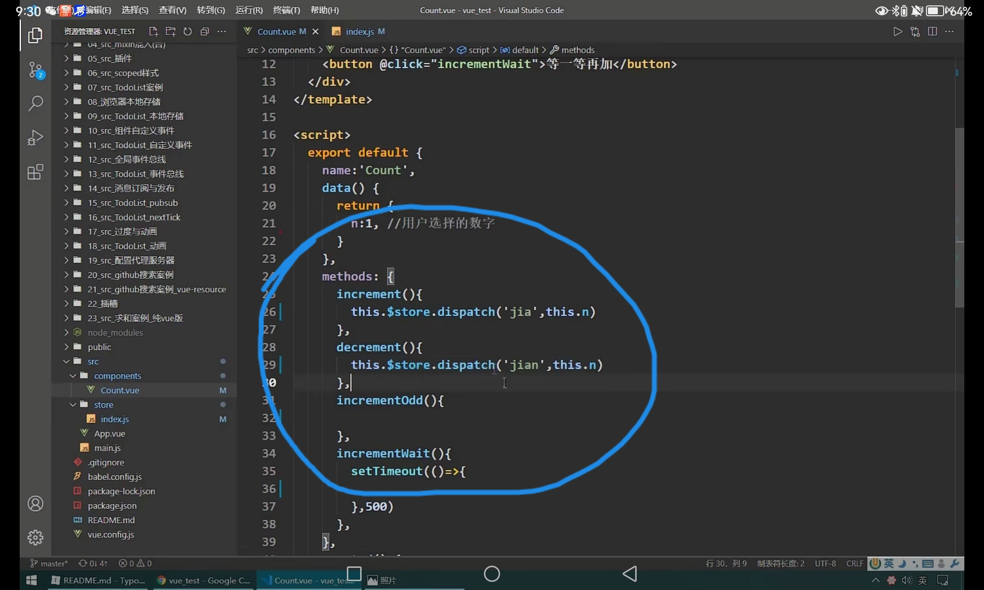Switch to the index.js tab
984x590 pixels.
tap(359, 31)
